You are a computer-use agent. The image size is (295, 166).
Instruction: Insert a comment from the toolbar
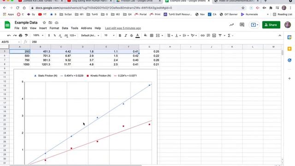point(208,36)
